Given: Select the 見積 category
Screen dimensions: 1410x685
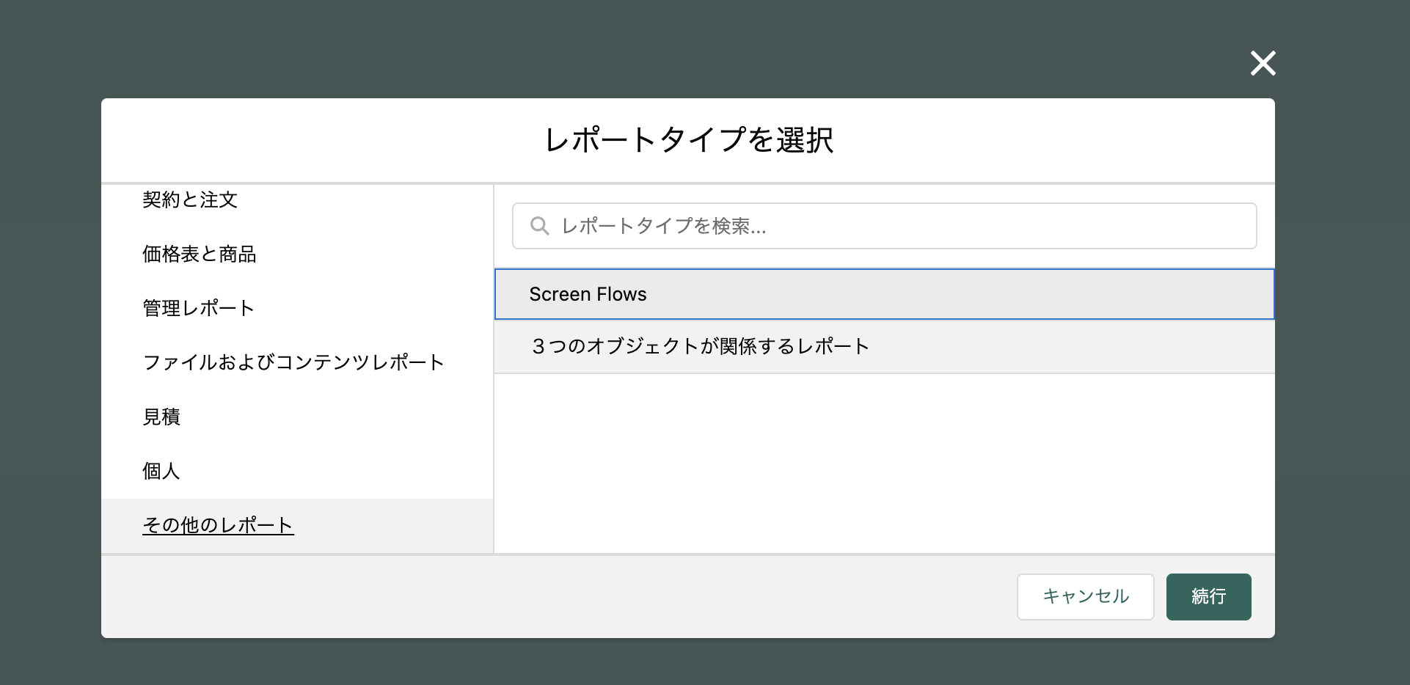Looking at the screenshot, I should point(161,417).
